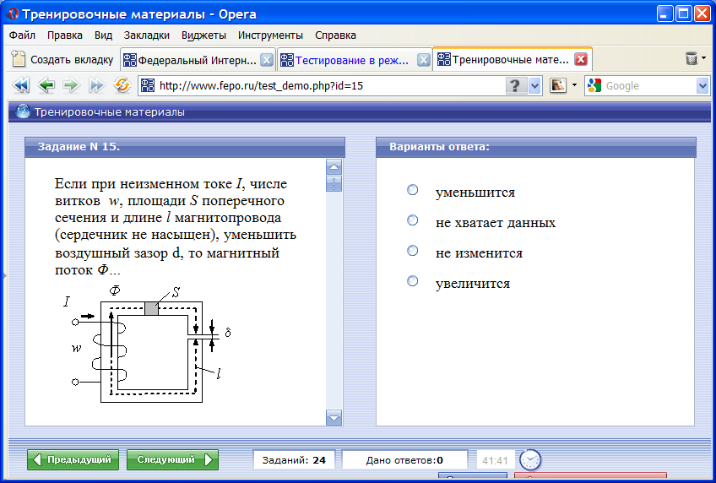Click the image display mode icon
The height and width of the screenshot is (483, 716).
tap(558, 85)
